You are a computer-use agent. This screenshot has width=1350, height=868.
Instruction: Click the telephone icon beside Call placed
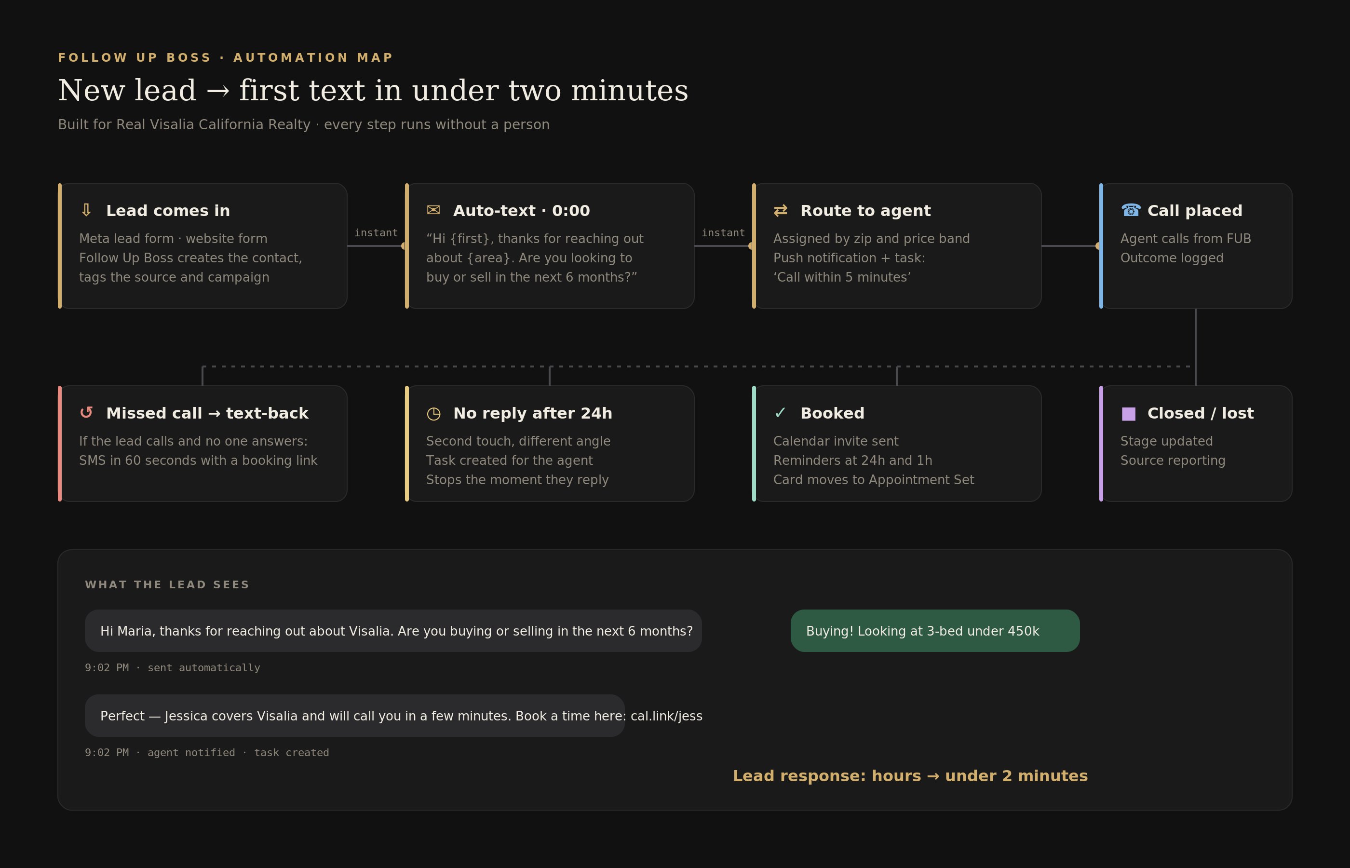pyautogui.click(x=1131, y=210)
